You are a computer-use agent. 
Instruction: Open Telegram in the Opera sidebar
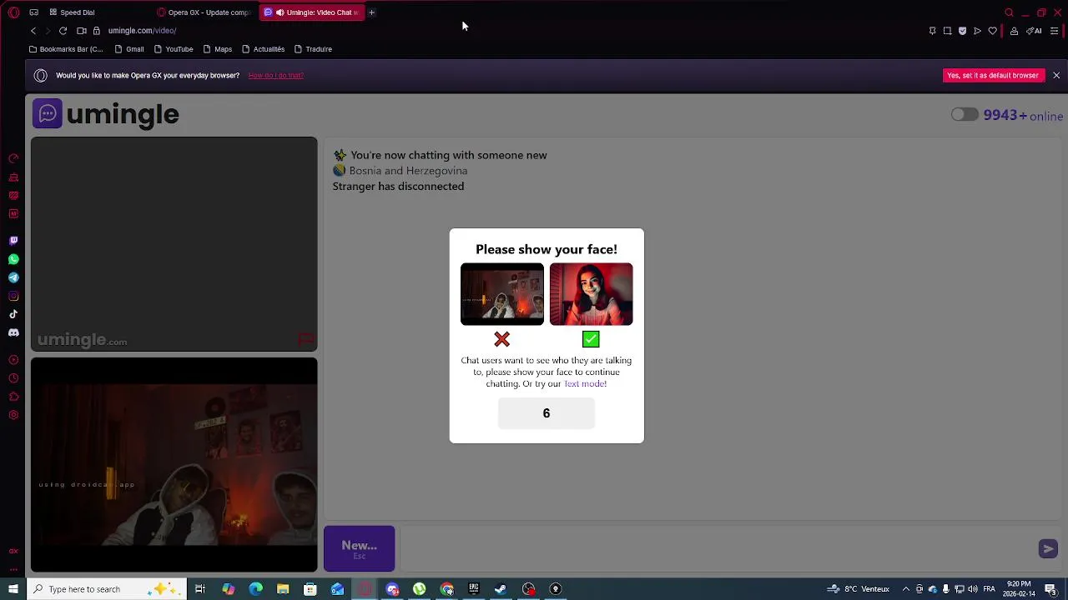tap(13, 277)
